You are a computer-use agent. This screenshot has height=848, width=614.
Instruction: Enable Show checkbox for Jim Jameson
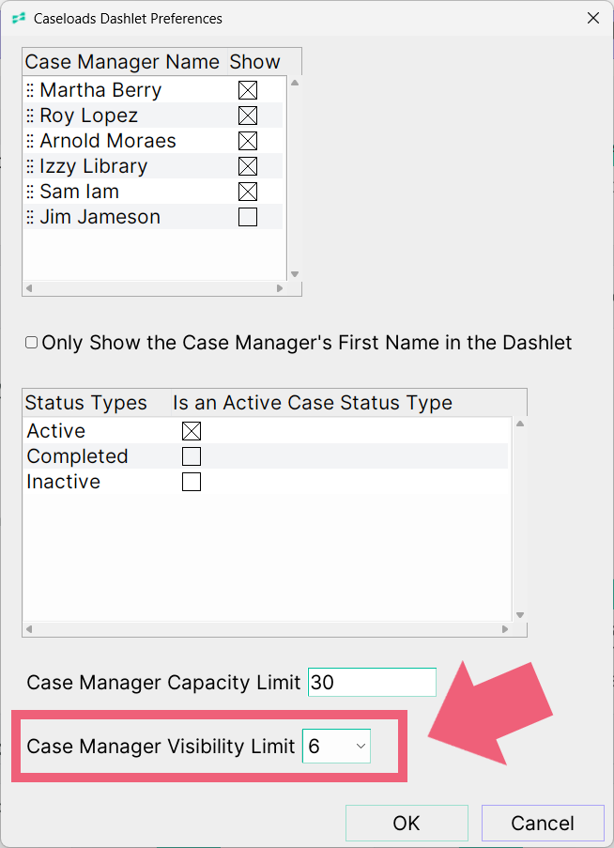248,217
